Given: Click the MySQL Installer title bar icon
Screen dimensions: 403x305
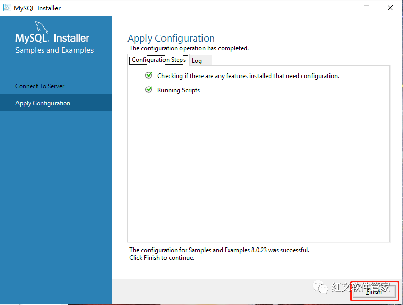Looking at the screenshot, I should (x=7, y=7).
